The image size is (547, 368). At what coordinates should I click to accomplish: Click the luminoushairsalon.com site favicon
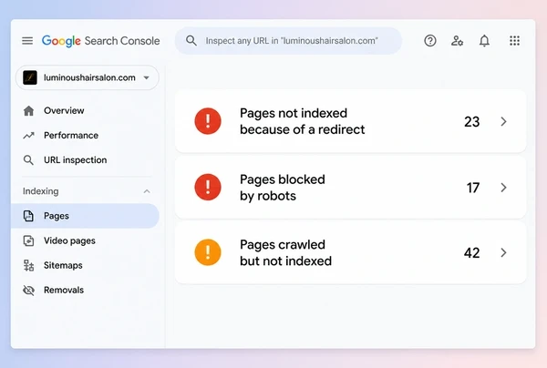(x=30, y=77)
